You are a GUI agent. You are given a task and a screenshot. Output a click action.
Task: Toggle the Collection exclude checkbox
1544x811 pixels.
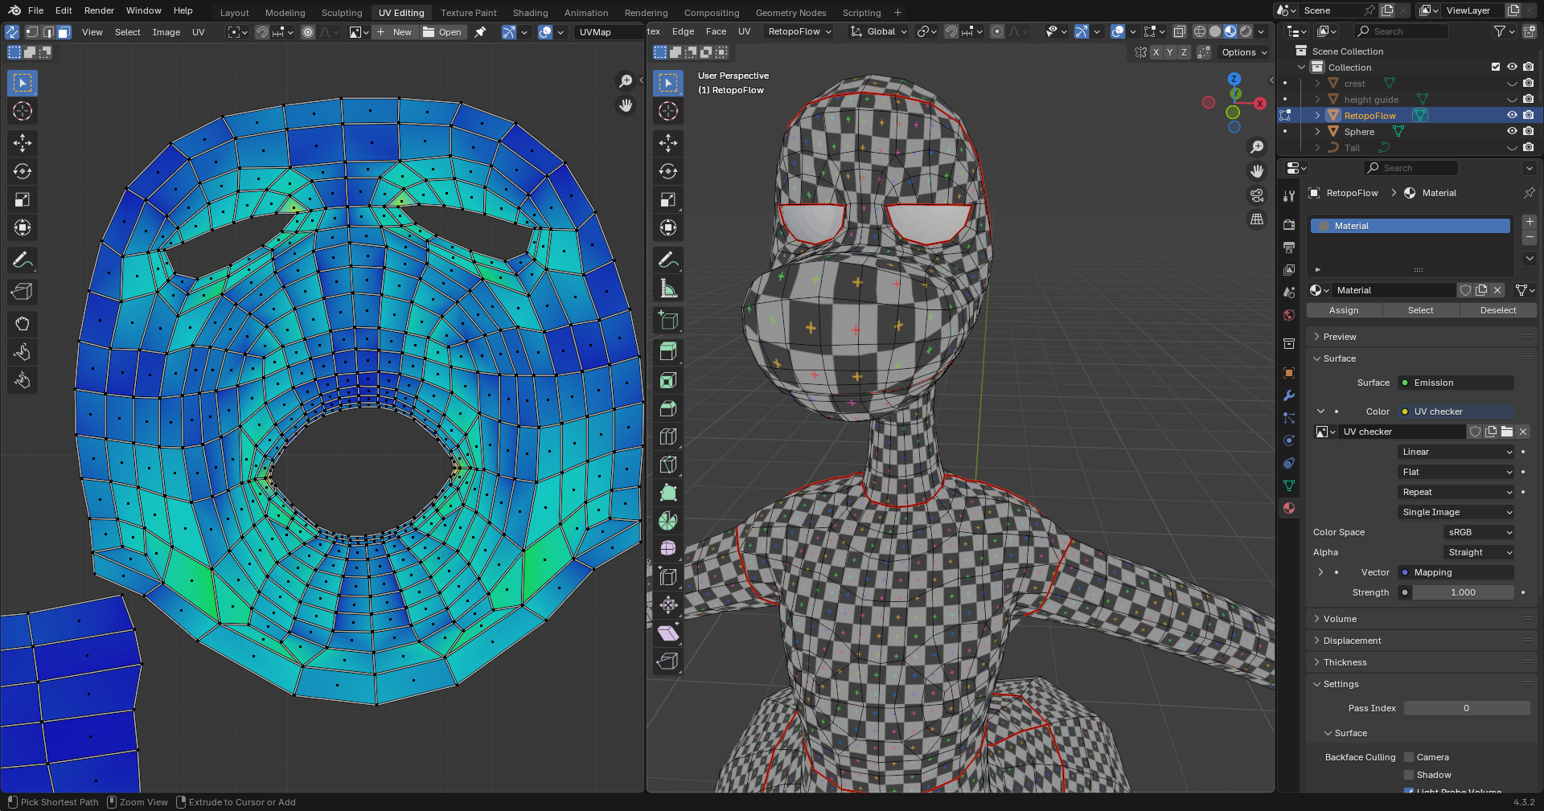1496,67
